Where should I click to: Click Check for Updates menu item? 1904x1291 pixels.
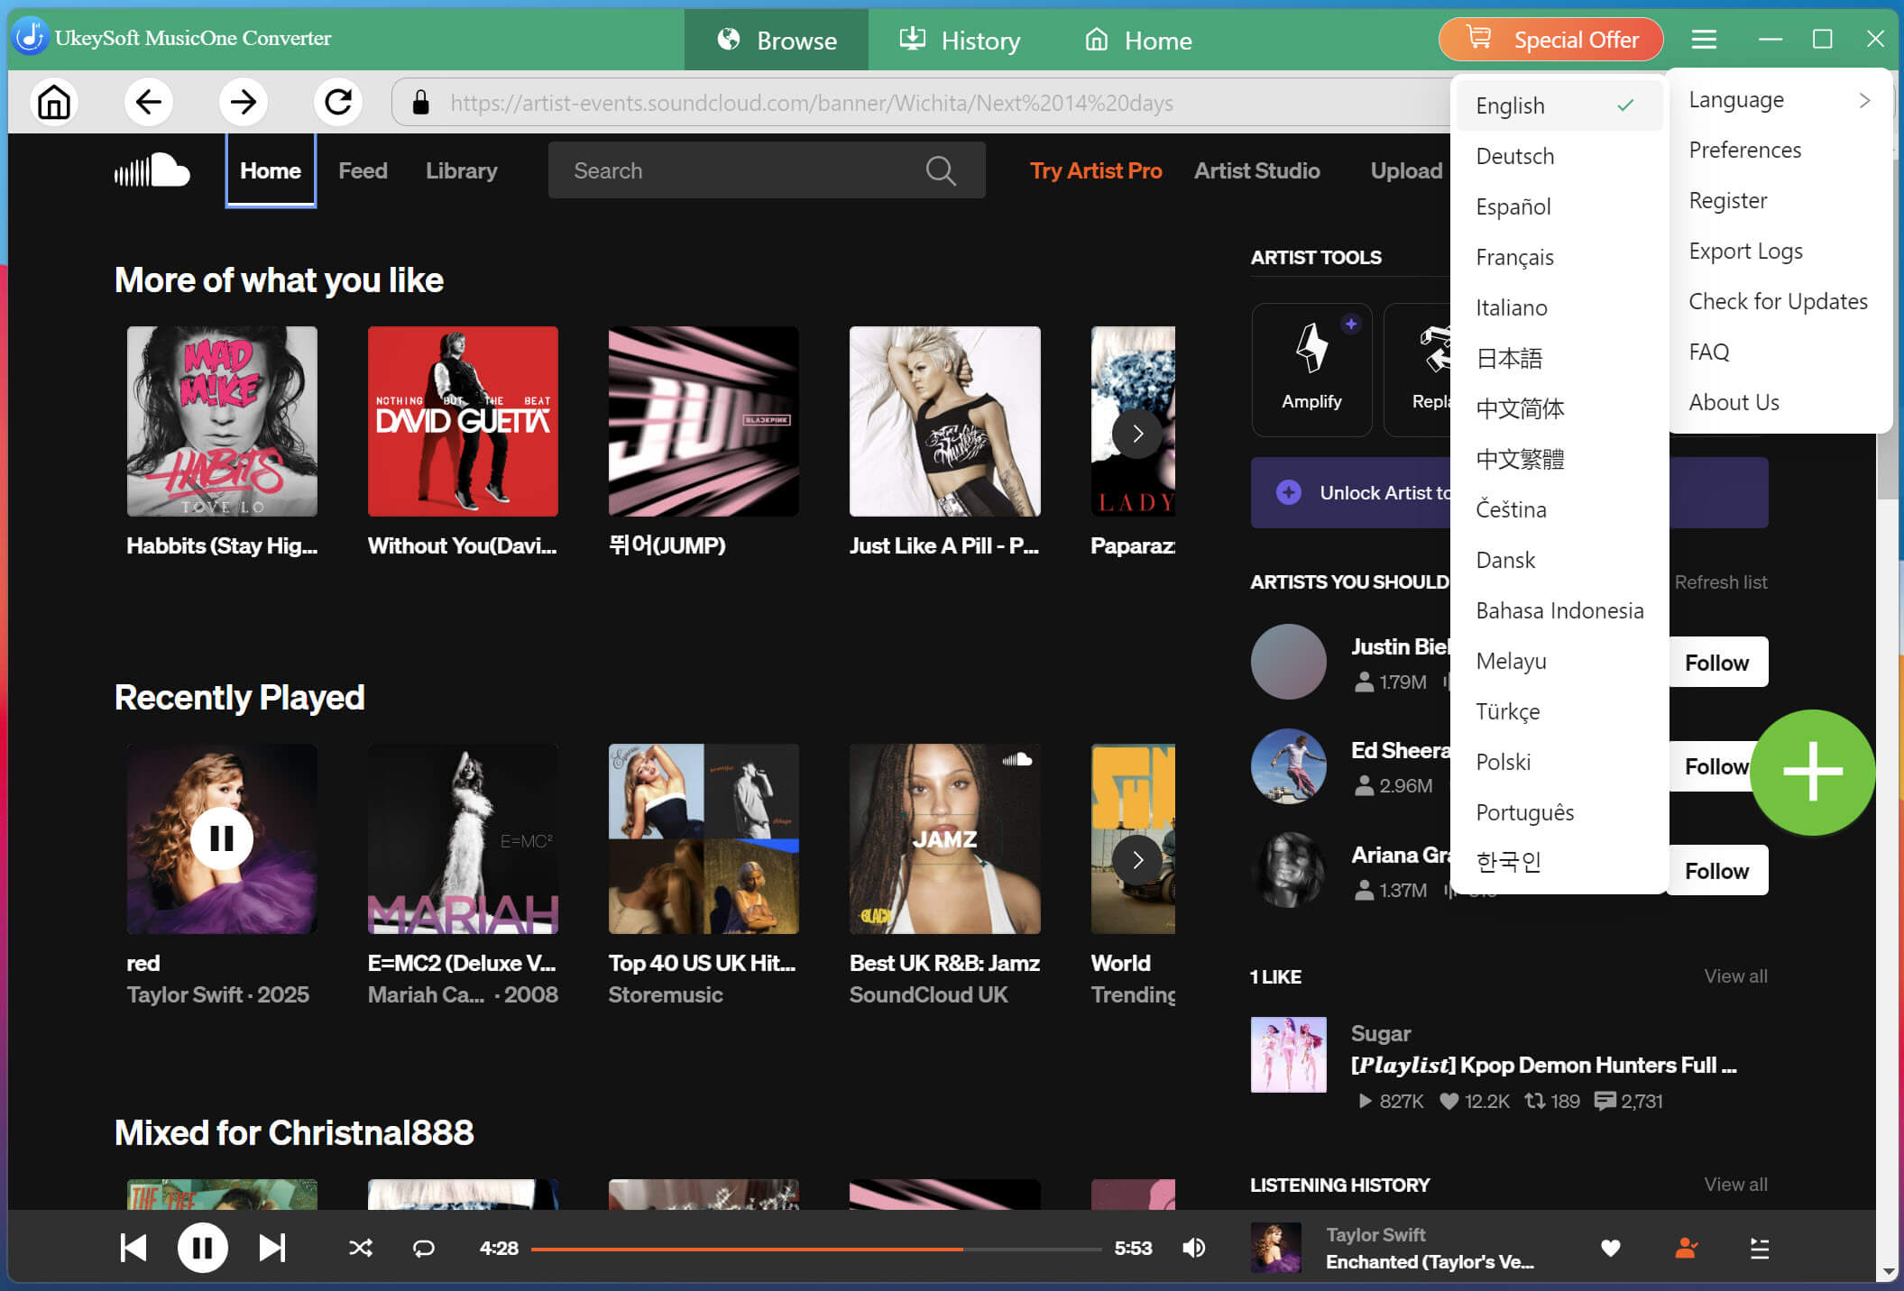click(x=1779, y=301)
